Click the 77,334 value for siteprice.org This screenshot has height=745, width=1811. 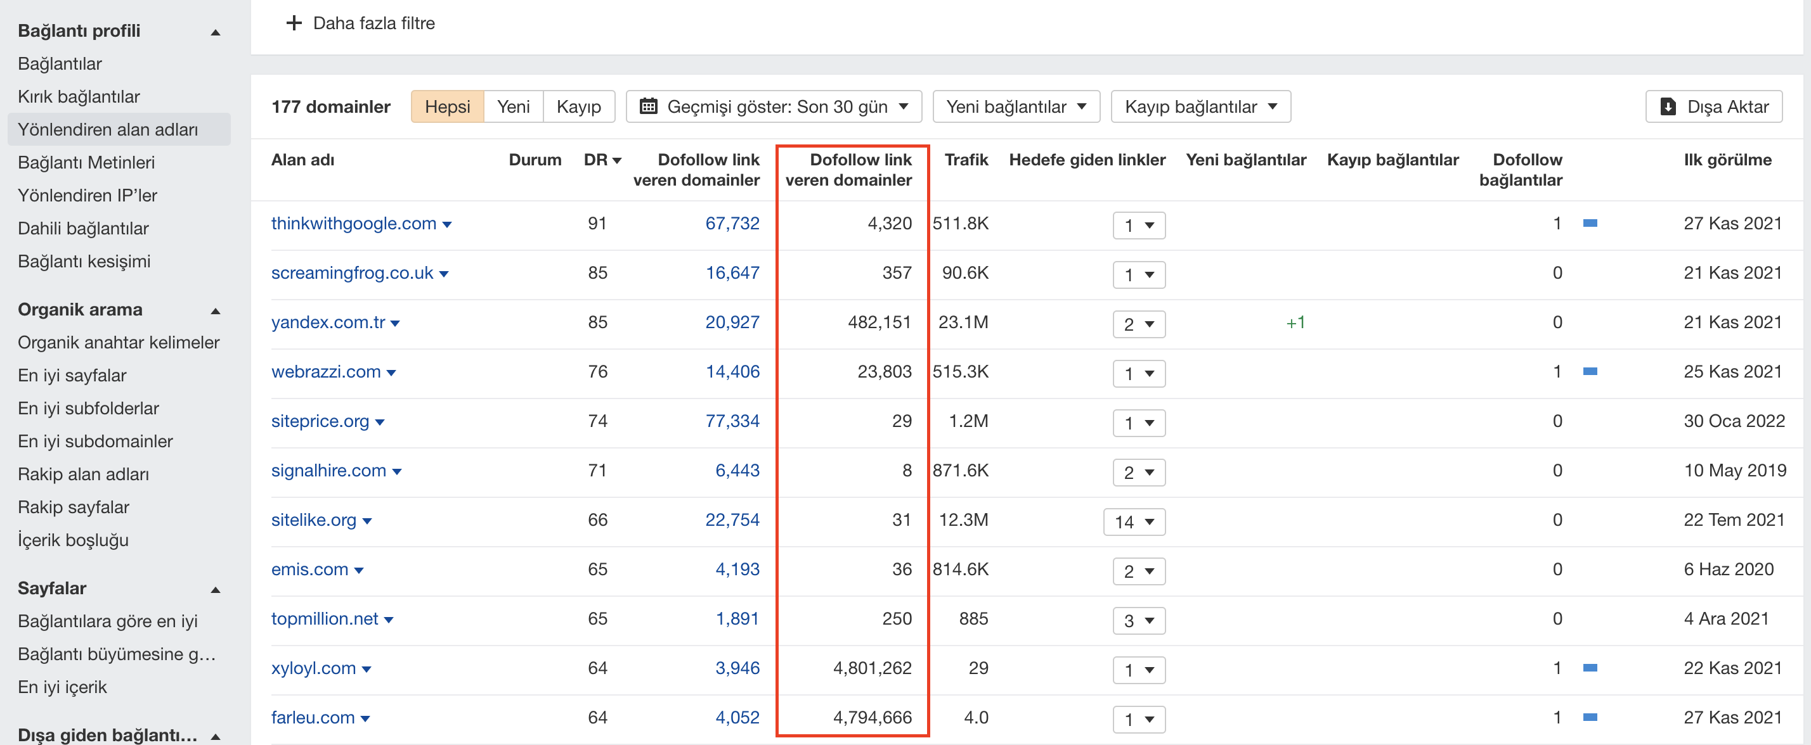[732, 421]
